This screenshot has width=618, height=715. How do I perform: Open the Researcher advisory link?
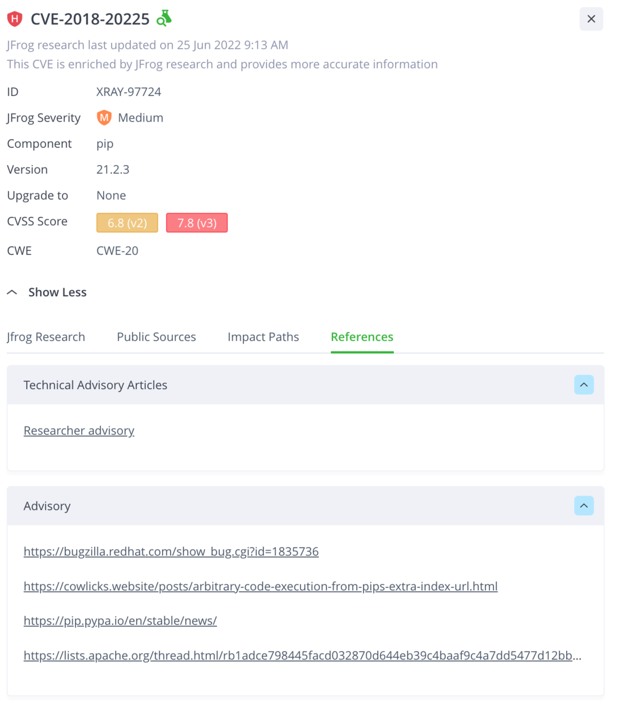(79, 430)
